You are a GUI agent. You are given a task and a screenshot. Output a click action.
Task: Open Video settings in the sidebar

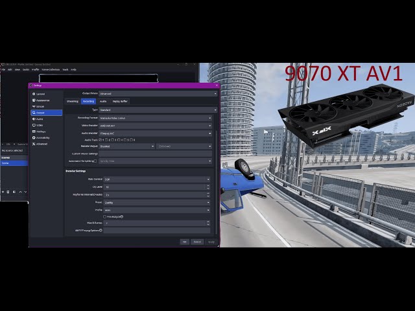[46, 125]
